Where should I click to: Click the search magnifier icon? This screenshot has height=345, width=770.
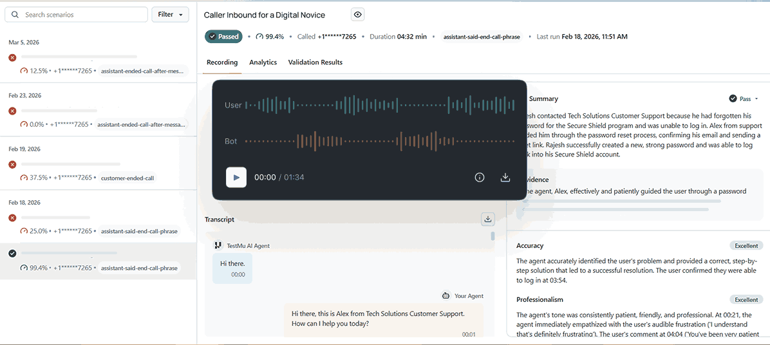tap(15, 15)
